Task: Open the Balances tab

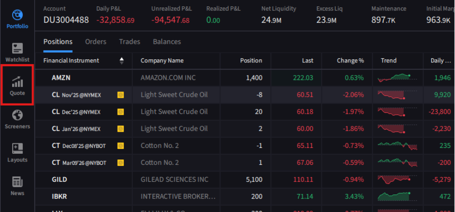Action: coord(167,42)
